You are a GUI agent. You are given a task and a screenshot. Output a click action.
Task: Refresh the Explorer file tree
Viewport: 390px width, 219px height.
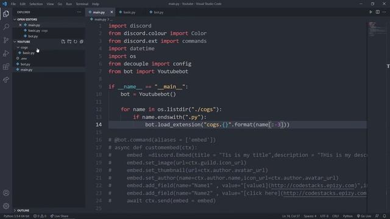click(76, 41)
